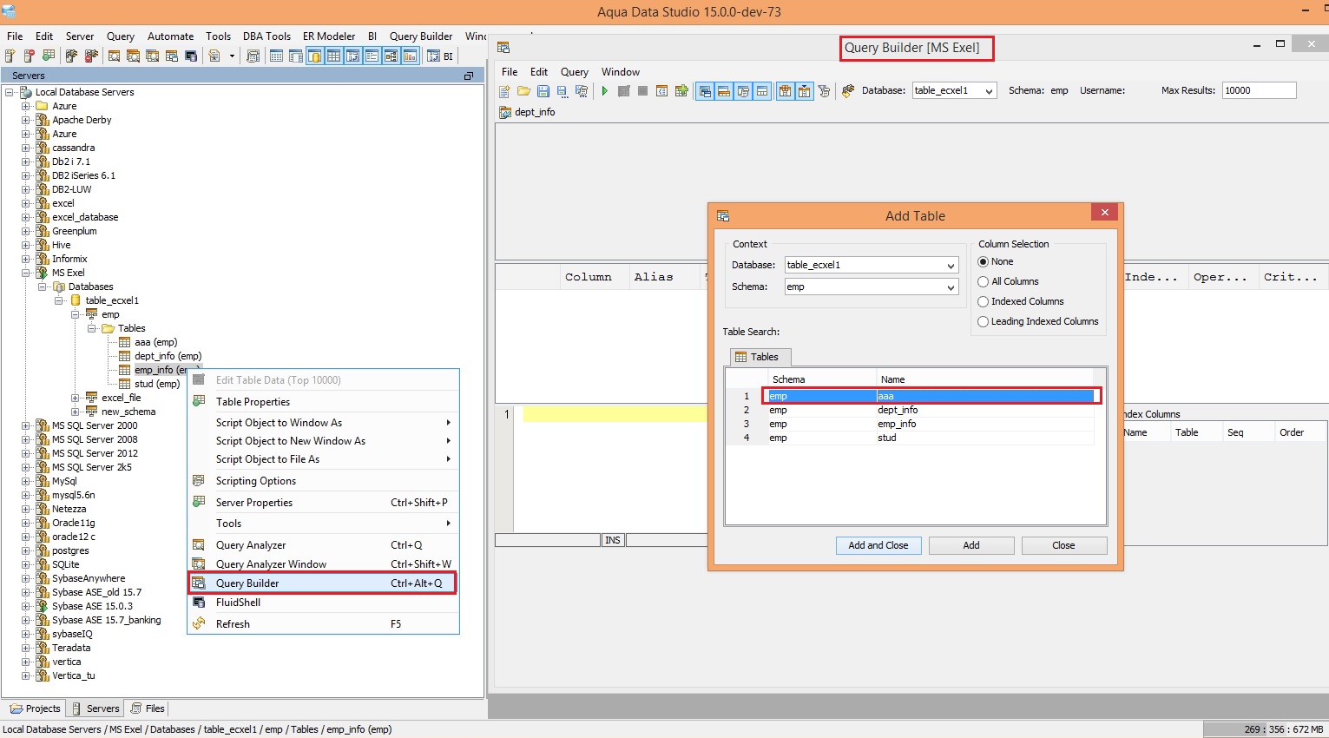This screenshot has width=1329, height=738.
Task: Switch to the Files tab at bottom
Action: point(147,708)
